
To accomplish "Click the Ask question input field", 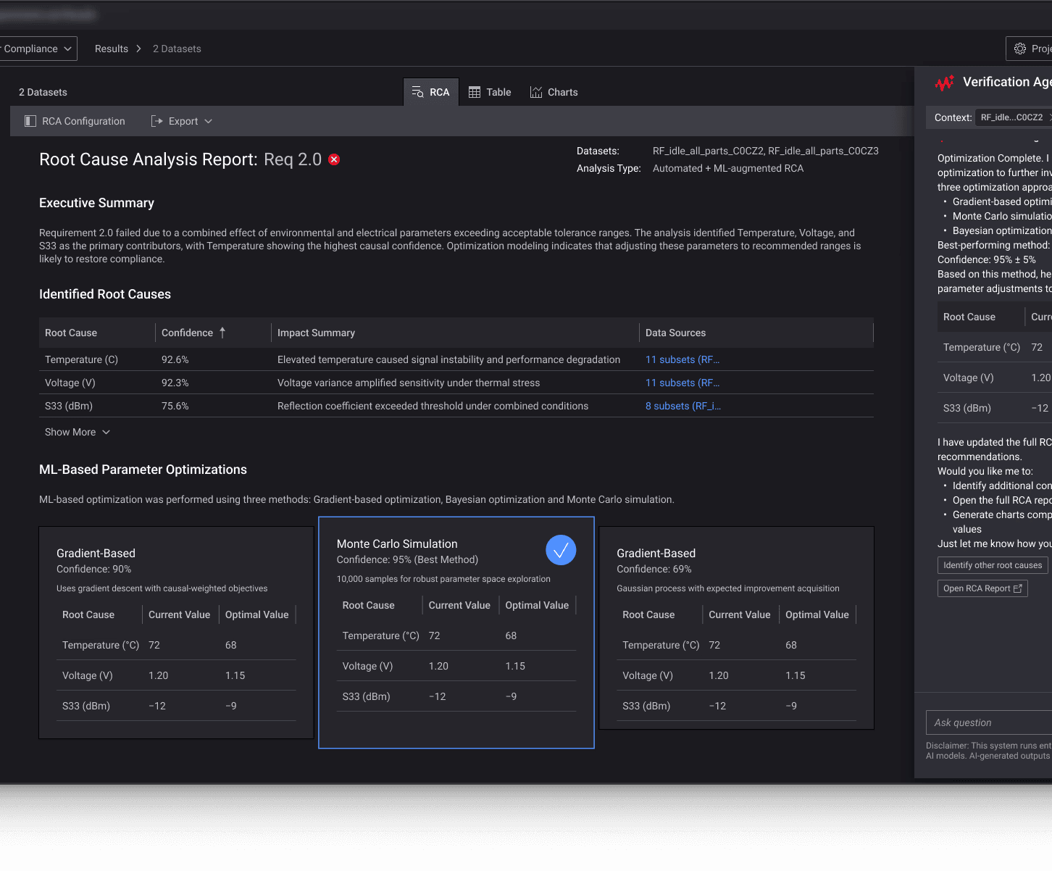I will [x=989, y=722].
